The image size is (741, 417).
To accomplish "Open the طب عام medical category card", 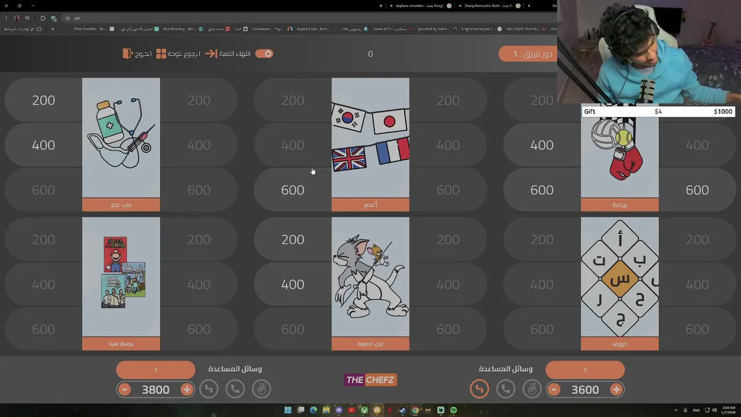I will tap(121, 145).
